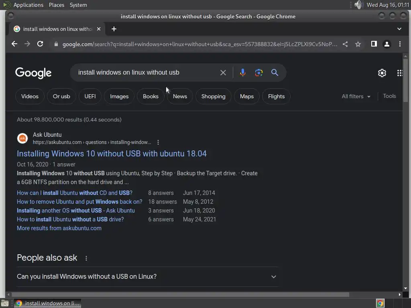
Task: Share this page with the share icon
Action: [x=345, y=44]
